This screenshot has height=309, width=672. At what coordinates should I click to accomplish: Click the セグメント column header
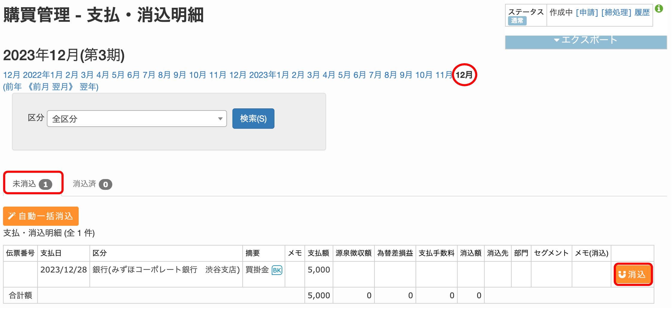pos(551,253)
